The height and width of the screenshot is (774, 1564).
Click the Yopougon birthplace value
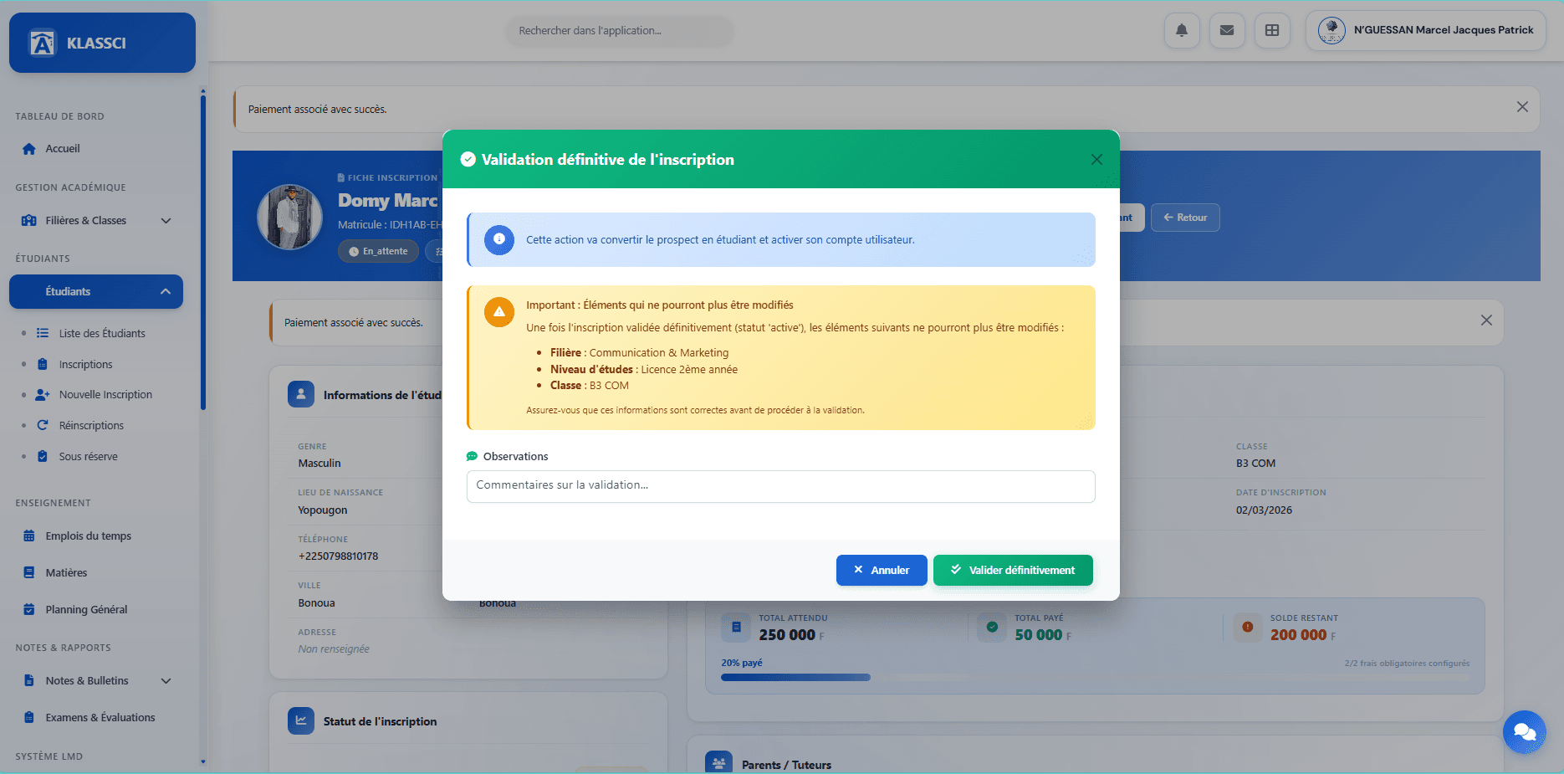click(322, 510)
